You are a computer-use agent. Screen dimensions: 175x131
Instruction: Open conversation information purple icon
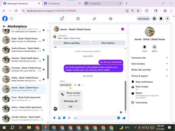point(122,29)
